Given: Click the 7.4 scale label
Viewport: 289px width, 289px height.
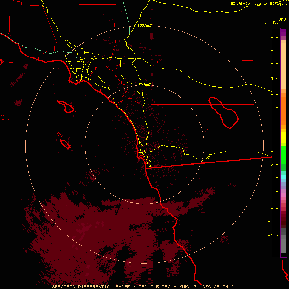Looking at the screenshot, I should point(275,79).
